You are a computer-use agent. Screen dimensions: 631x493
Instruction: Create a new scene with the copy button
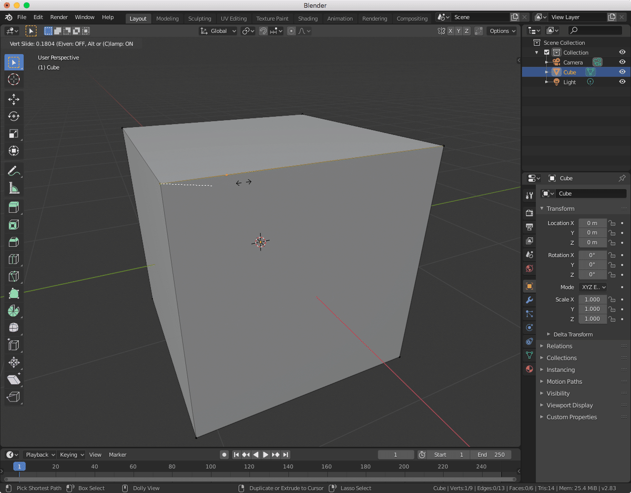pos(515,17)
